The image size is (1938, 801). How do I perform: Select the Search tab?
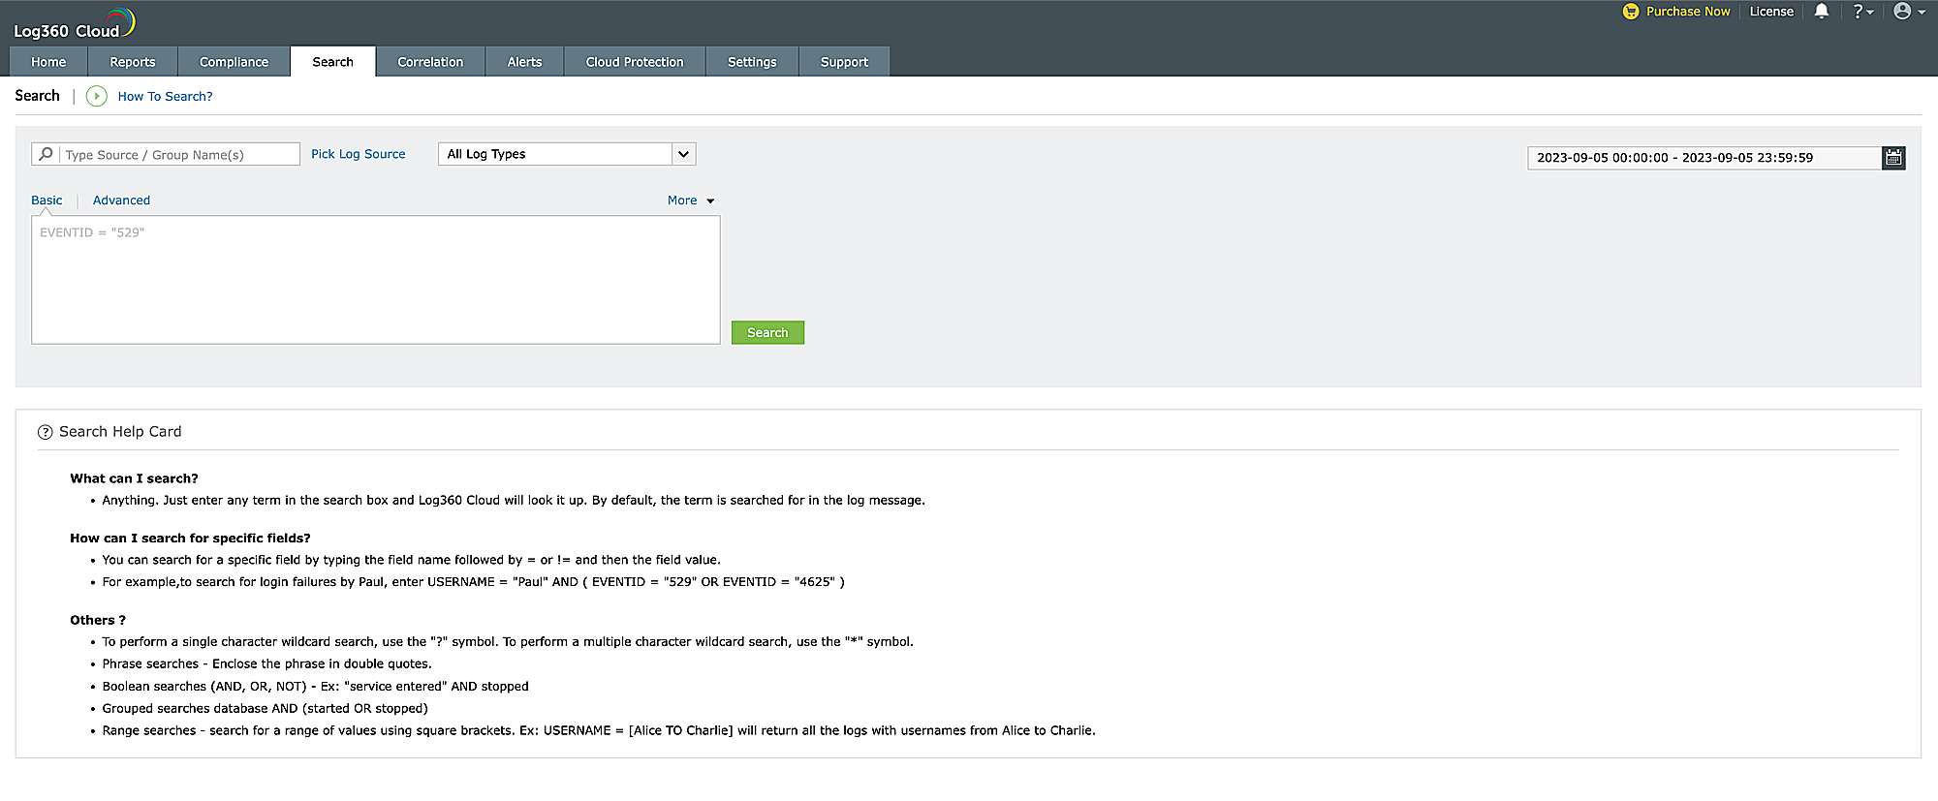[332, 62]
